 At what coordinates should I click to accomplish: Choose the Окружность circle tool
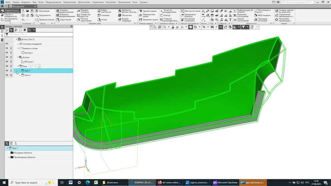[43, 15]
